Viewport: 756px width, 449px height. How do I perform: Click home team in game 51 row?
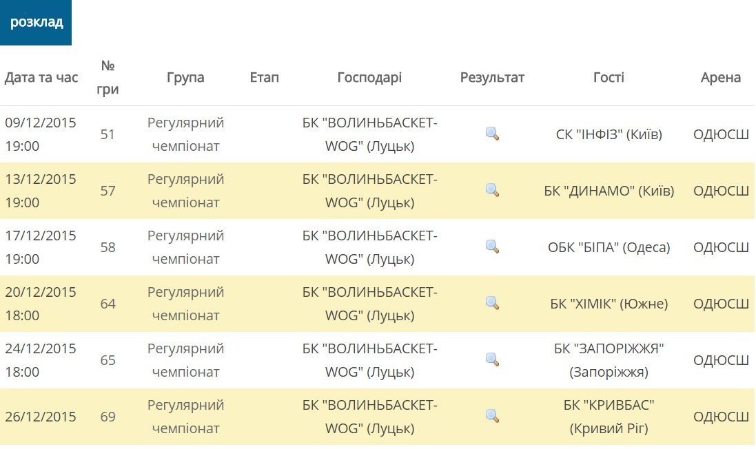[x=369, y=134]
